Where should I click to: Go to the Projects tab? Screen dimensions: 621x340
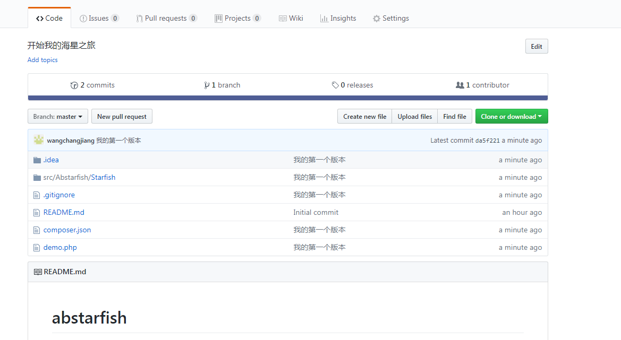coord(237,18)
